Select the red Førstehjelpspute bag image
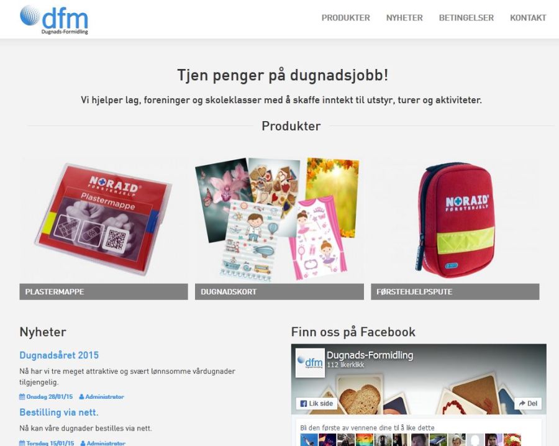The image size is (559, 446). pos(455,219)
